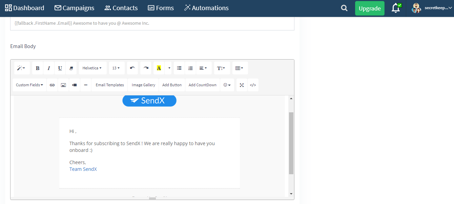
Task: Open the line height dropdown
Action: tap(222, 68)
